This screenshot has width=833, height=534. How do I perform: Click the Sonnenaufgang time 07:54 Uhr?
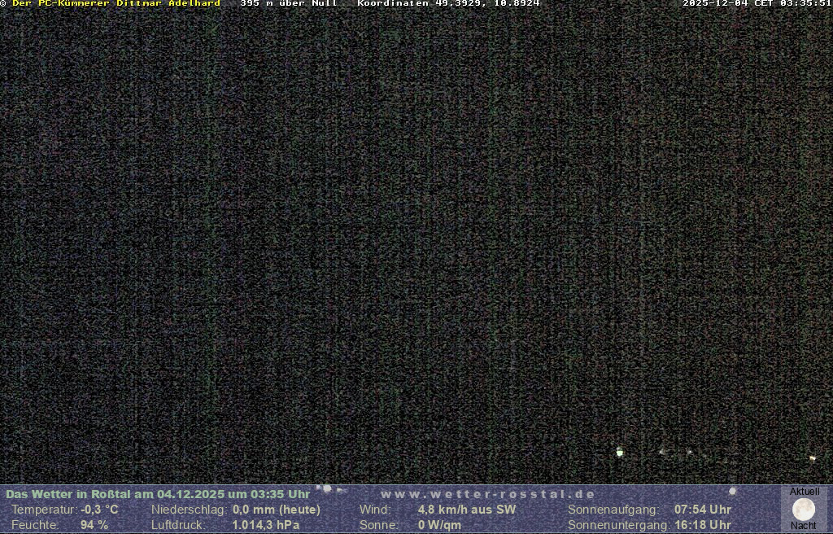pos(703,510)
